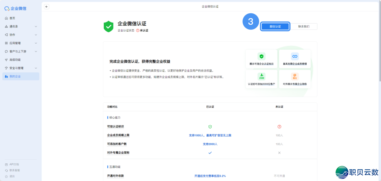Click the 首页 home icon
This screenshot has width=381, height=181.
(6, 18)
